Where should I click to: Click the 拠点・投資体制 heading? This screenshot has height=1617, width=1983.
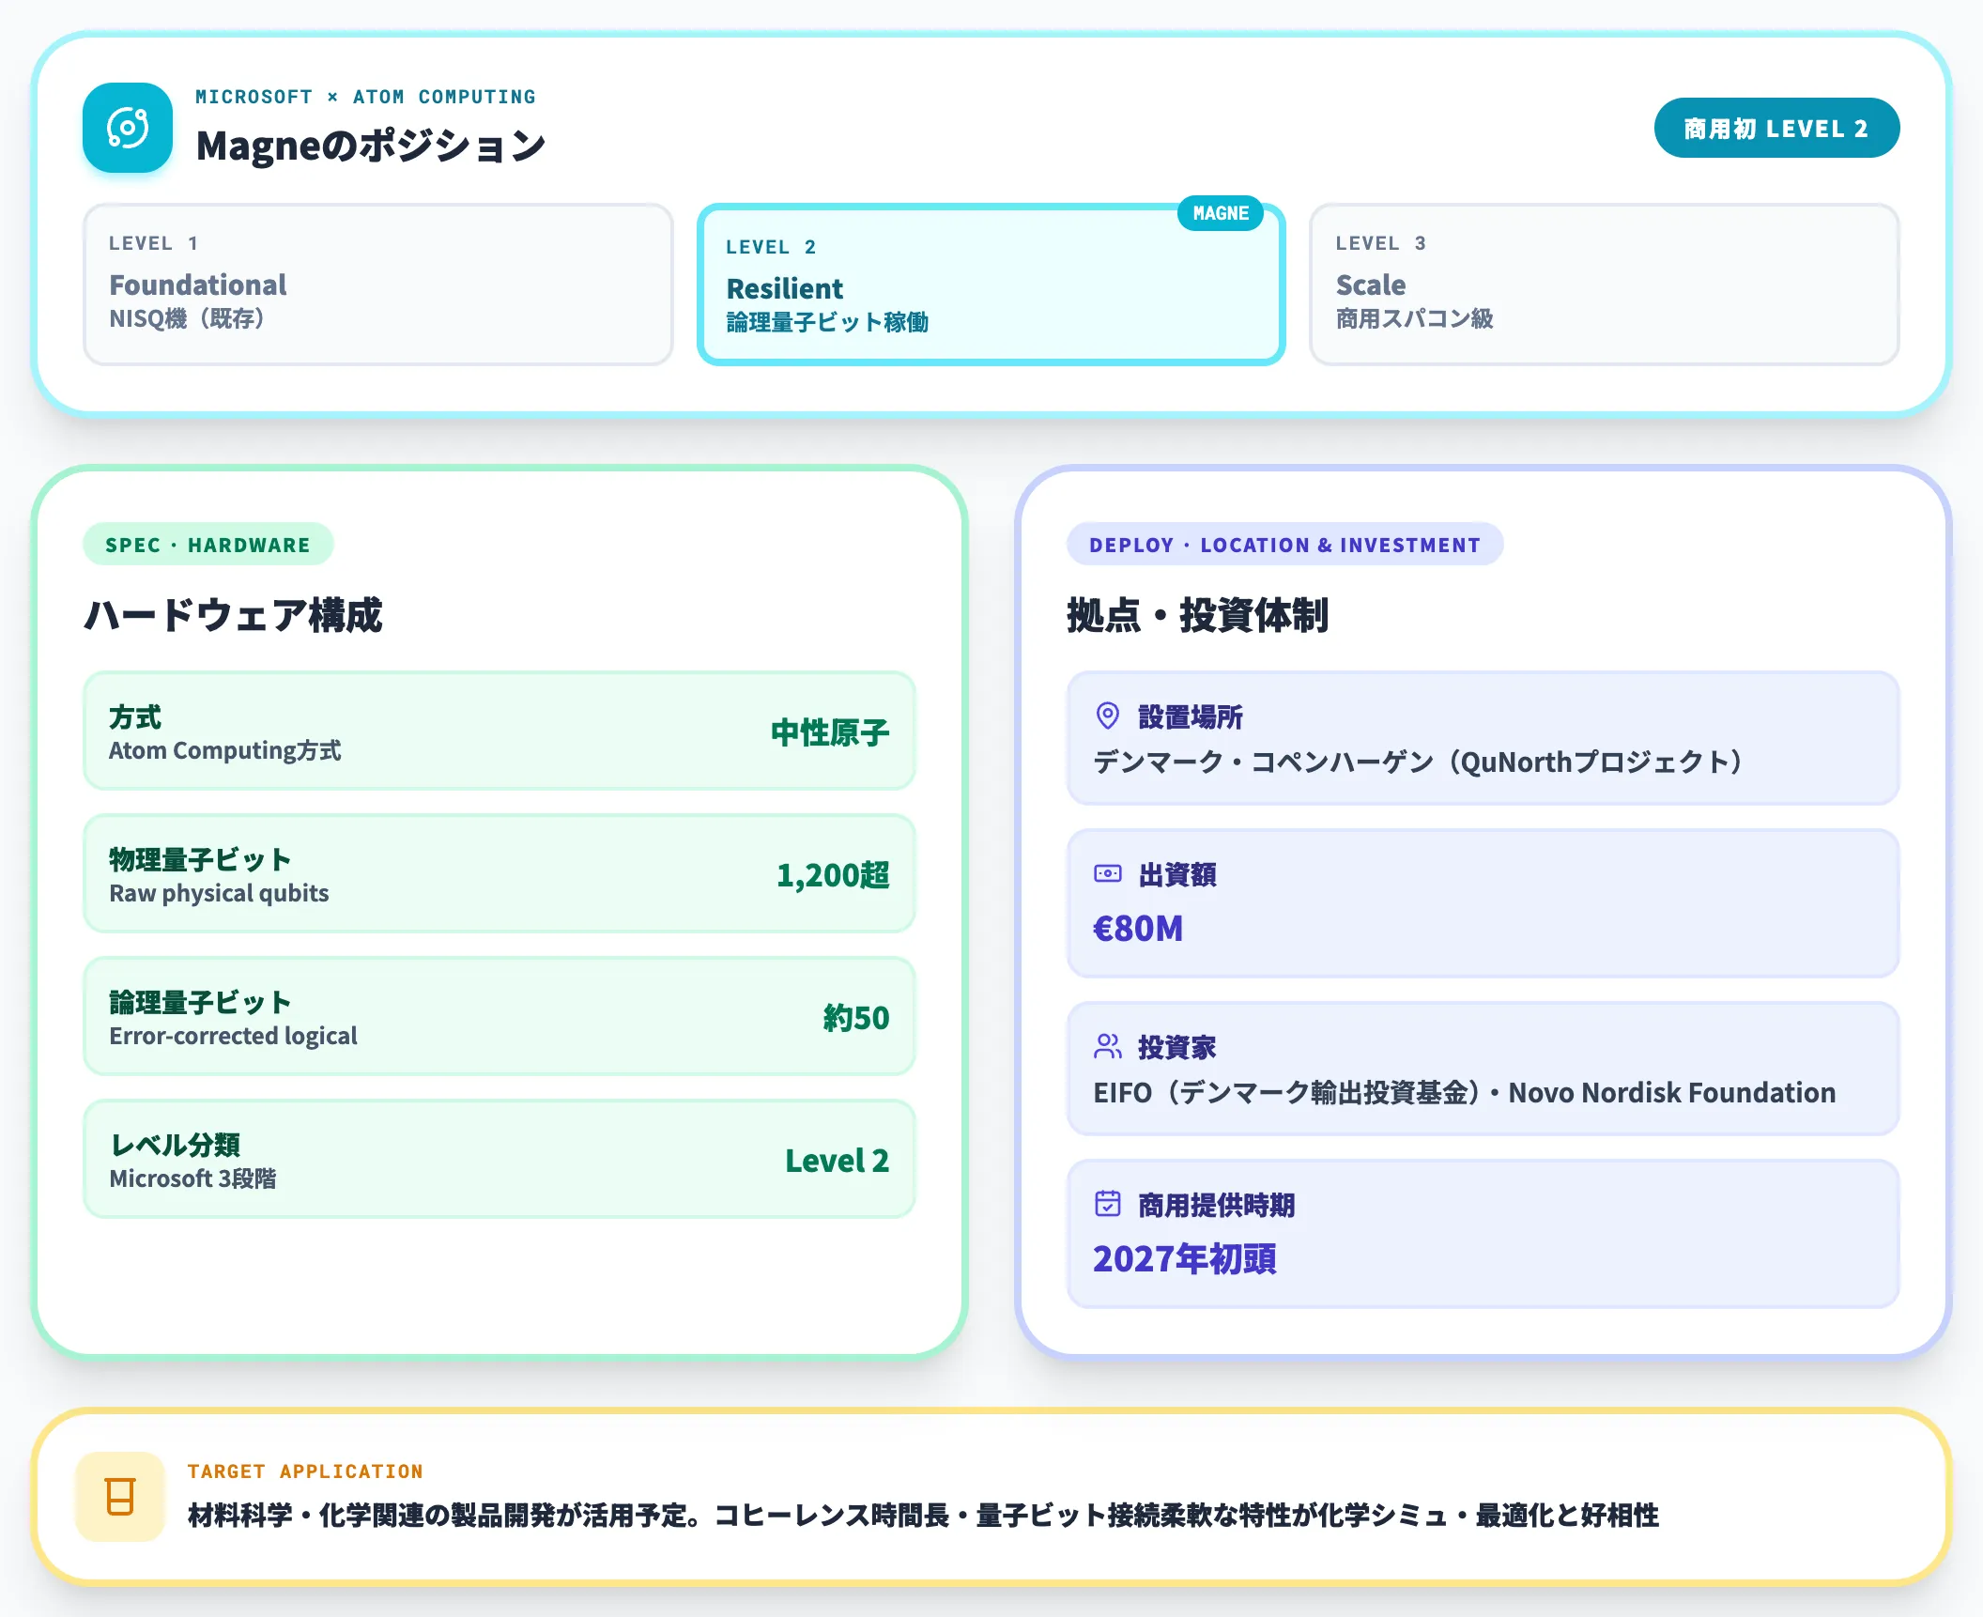tap(1198, 615)
